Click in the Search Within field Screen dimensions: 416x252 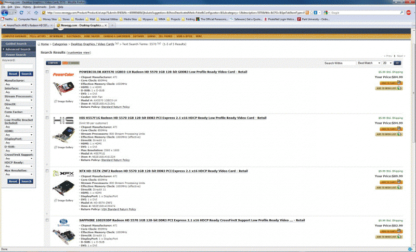(340, 63)
